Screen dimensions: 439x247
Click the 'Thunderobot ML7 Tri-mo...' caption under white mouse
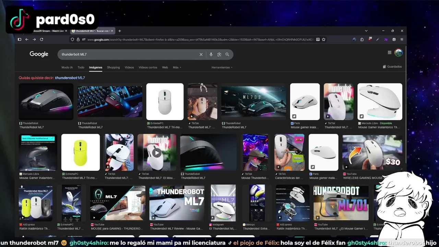point(165,127)
